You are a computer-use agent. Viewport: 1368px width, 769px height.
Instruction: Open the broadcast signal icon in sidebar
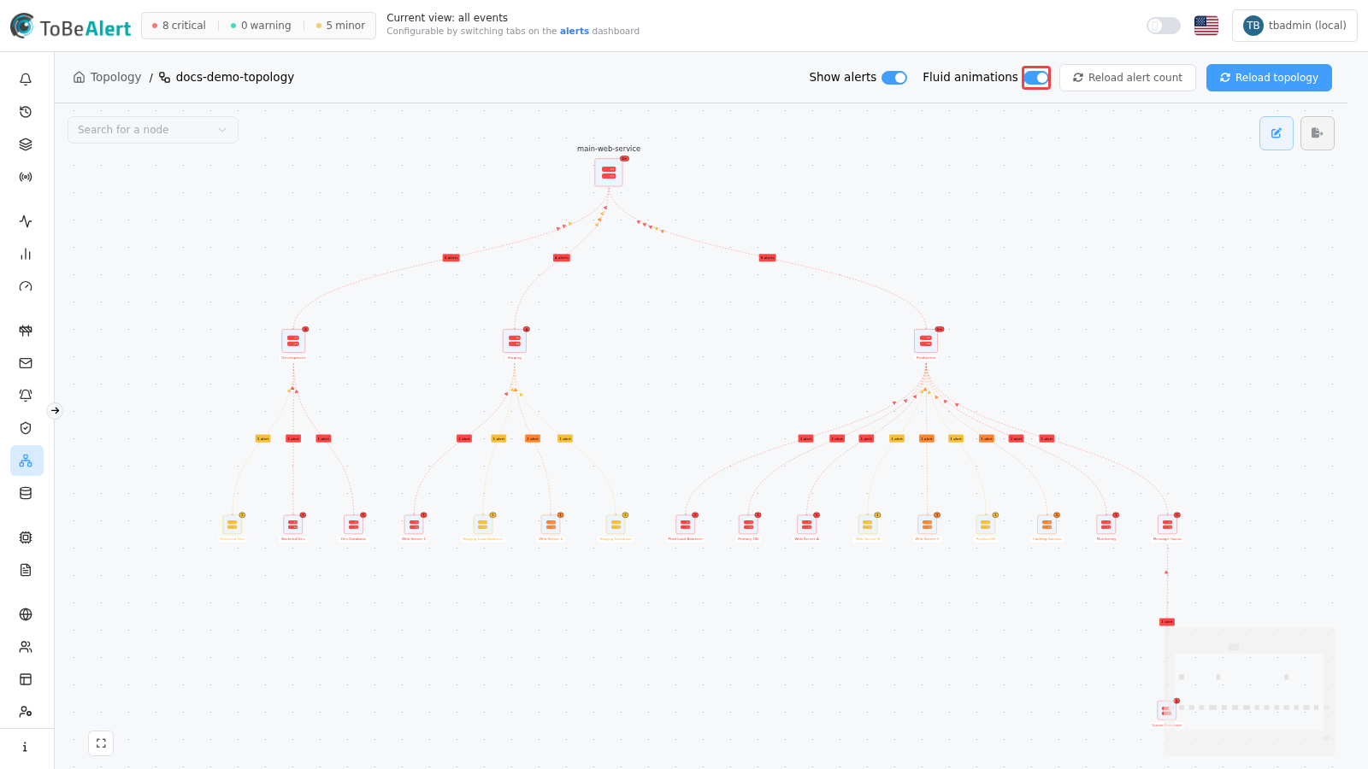click(x=26, y=177)
